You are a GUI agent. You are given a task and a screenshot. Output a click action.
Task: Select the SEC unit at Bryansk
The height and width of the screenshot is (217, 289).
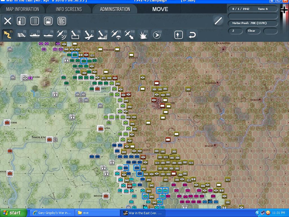click(x=106, y=196)
